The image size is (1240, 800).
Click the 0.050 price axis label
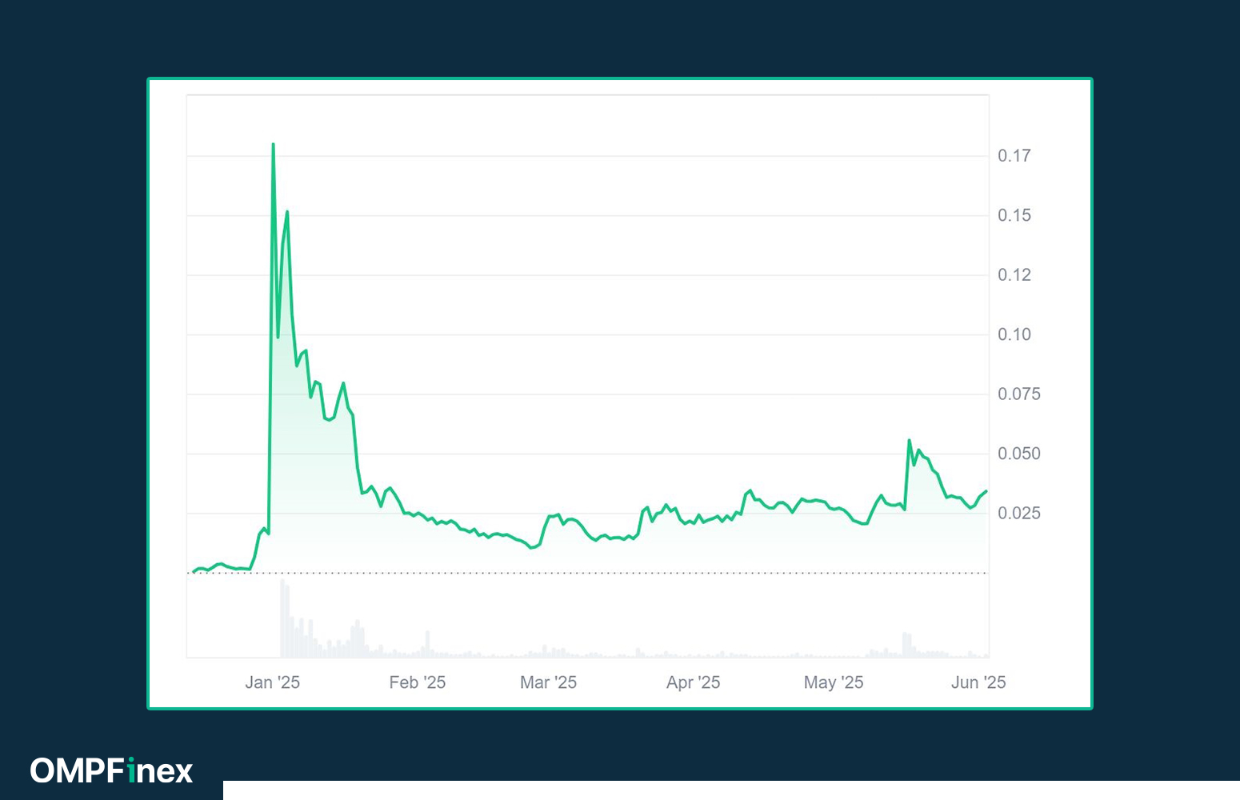point(1018,454)
